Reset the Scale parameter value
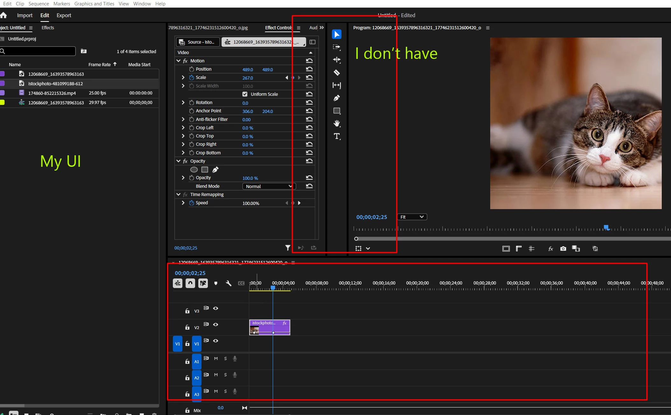Viewport: 671px width, 415px height. (x=309, y=77)
